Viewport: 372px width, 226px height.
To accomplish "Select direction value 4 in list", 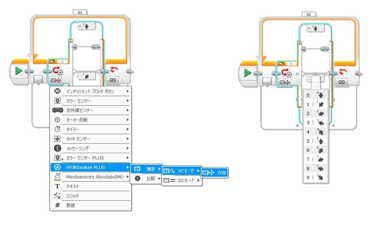I will point(315,132).
